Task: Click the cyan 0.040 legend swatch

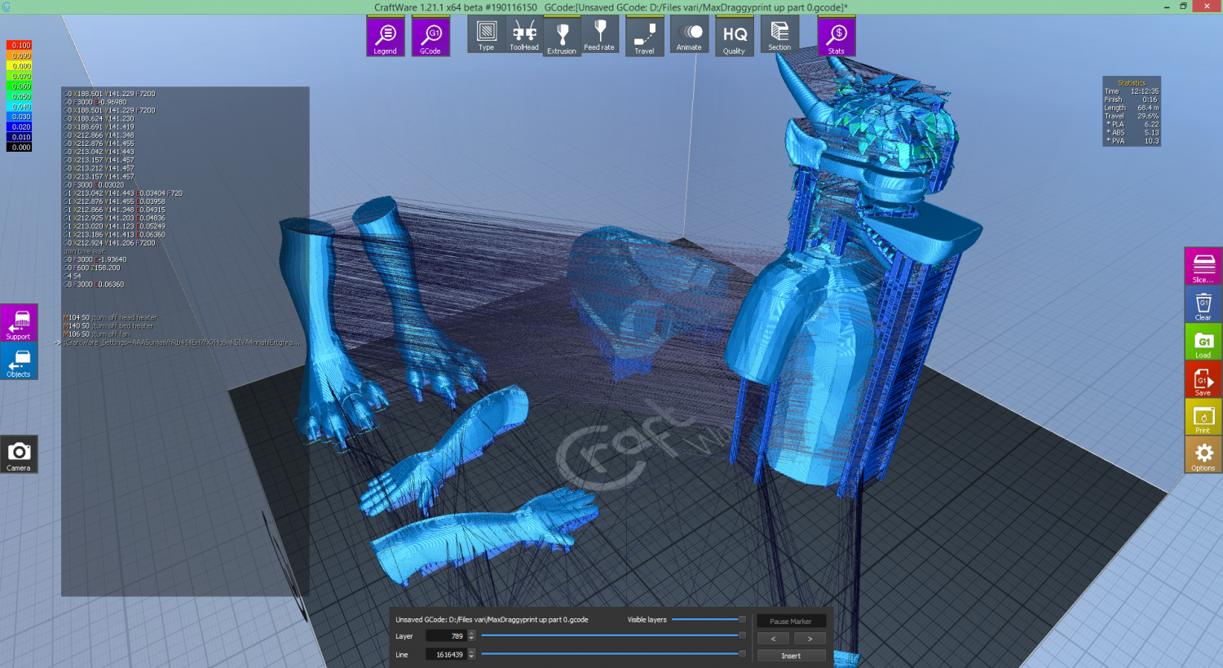Action: tap(20, 107)
